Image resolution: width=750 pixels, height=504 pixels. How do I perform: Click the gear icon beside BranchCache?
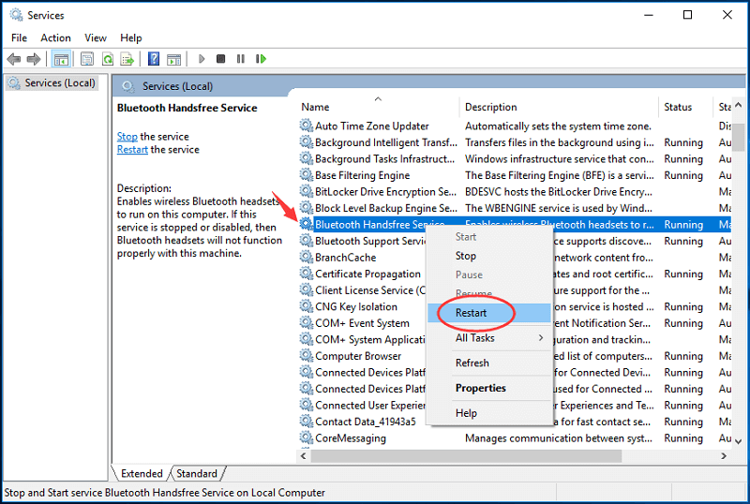click(x=307, y=258)
